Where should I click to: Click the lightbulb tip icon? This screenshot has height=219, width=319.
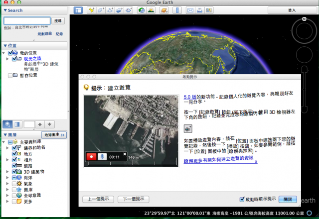pos(86,88)
